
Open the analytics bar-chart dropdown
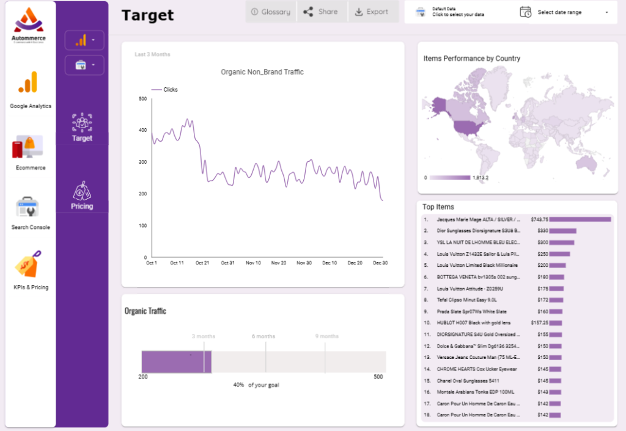[x=84, y=40]
